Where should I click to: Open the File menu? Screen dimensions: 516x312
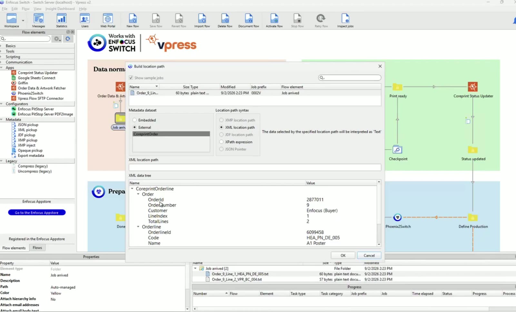(x=5, y=9)
